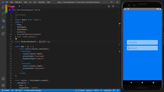Open Source Control view in activity bar
The height and width of the screenshot is (92, 164).
click(x=3, y=20)
